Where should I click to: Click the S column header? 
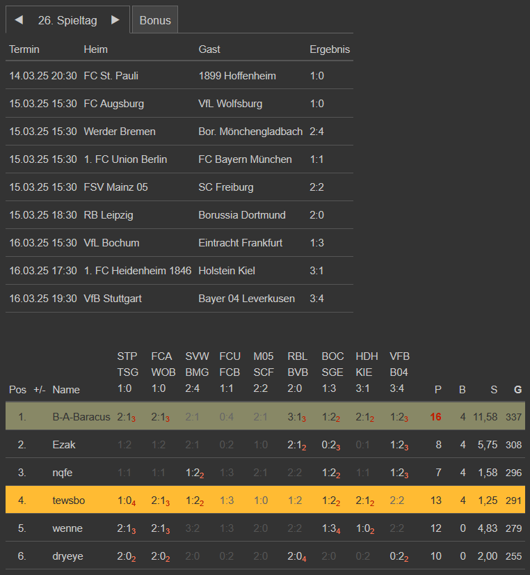[494, 390]
